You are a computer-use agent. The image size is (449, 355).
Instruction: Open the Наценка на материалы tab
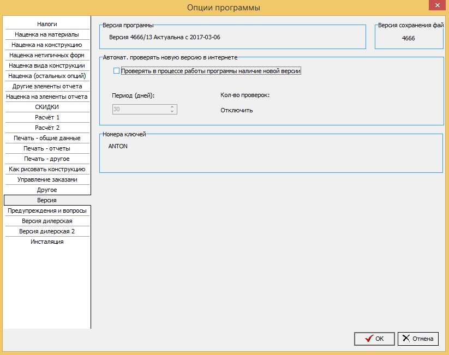[47, 34]
